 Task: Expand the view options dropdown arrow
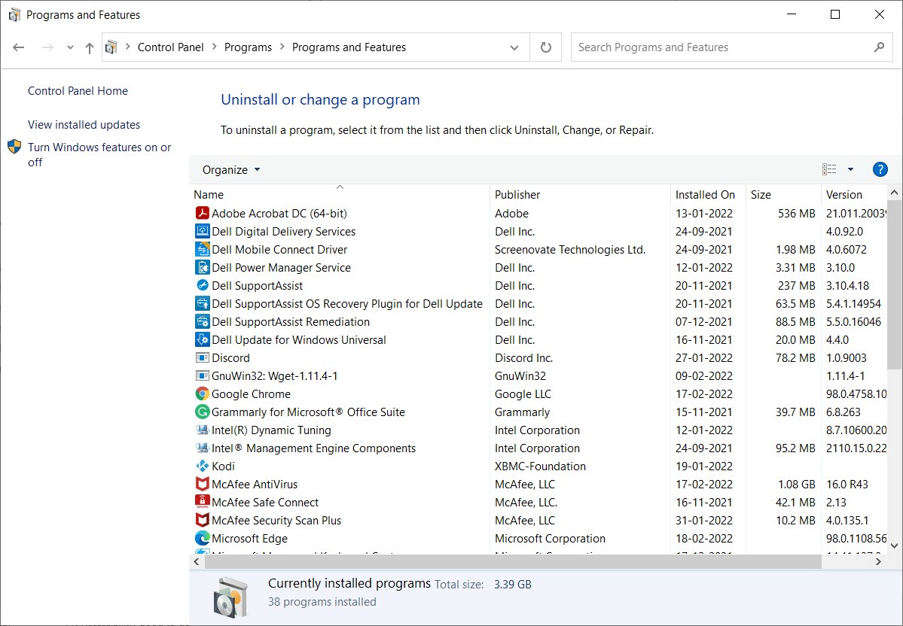(850, 169)
